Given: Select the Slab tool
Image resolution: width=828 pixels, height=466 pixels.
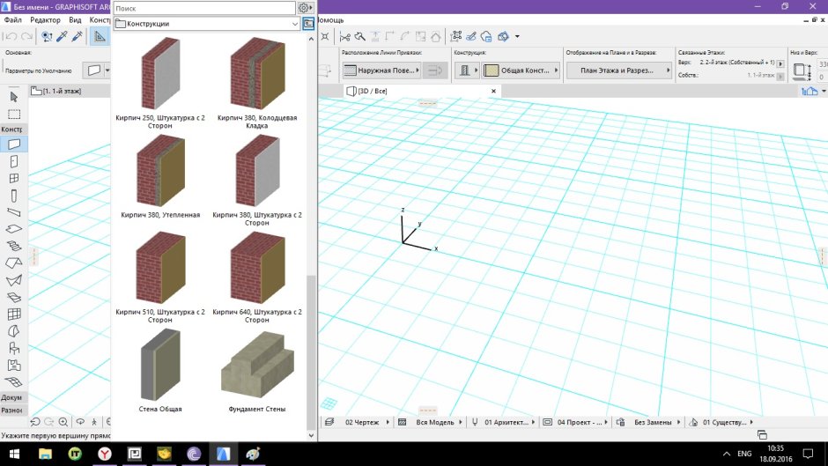Looking at the screenshot, I should tap(14, 229).
